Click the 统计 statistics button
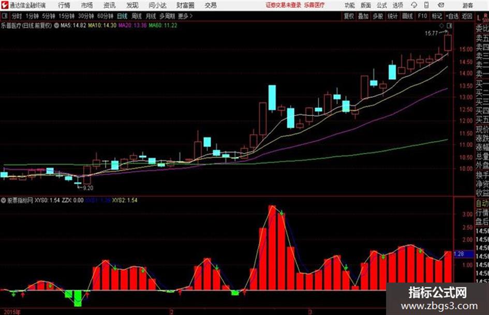This screenshot has height=315, width=489. click(393, 16)
